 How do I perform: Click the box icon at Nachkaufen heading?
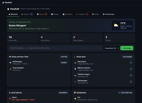pyautogui.click(x=75, y=93)
